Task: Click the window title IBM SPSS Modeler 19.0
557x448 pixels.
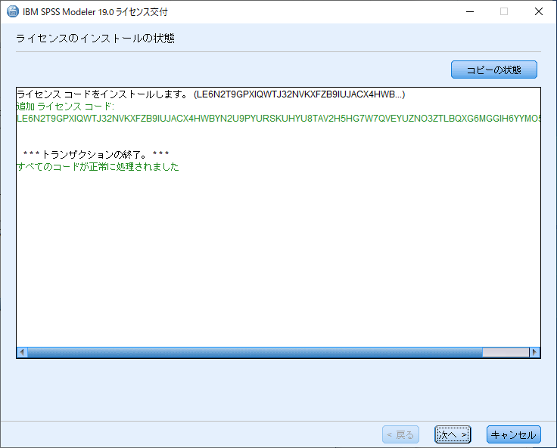Action: 95,11
